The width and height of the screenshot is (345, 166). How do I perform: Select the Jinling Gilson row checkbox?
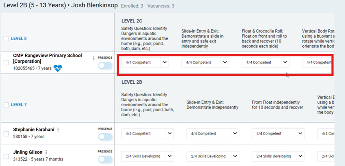(x=6, y=156)
